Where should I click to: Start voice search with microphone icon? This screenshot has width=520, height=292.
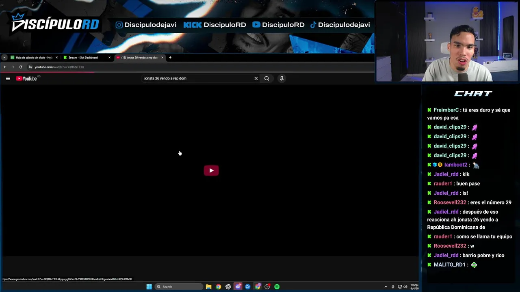(x=282, y=78)
